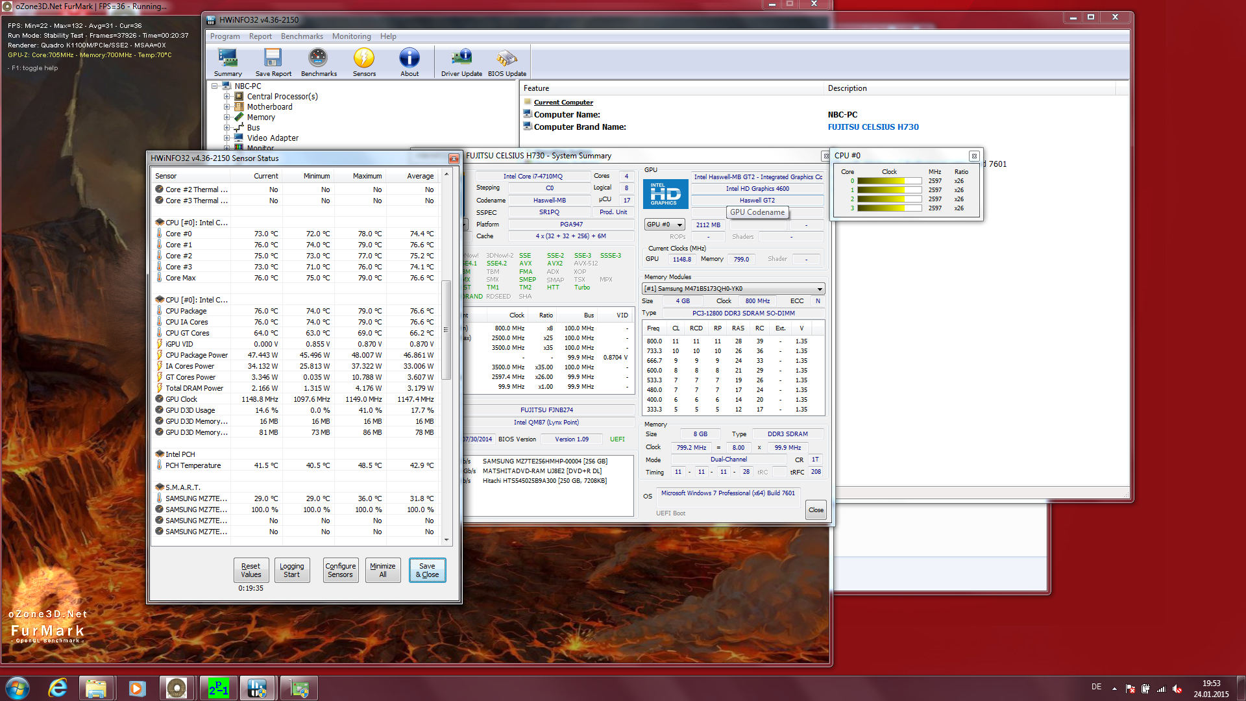
Task: Open the Windows Start button
Action: click(x=18, y=688)
